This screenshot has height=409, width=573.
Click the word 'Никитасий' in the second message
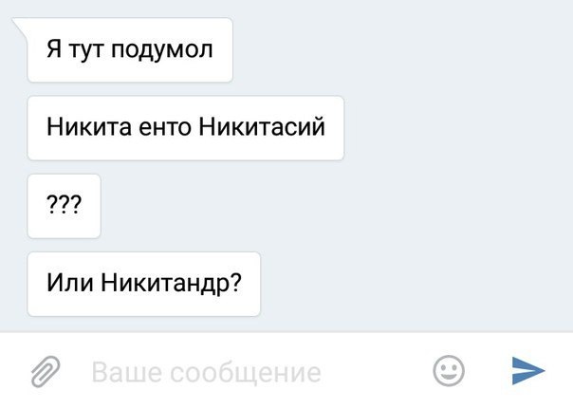point(262,127)
